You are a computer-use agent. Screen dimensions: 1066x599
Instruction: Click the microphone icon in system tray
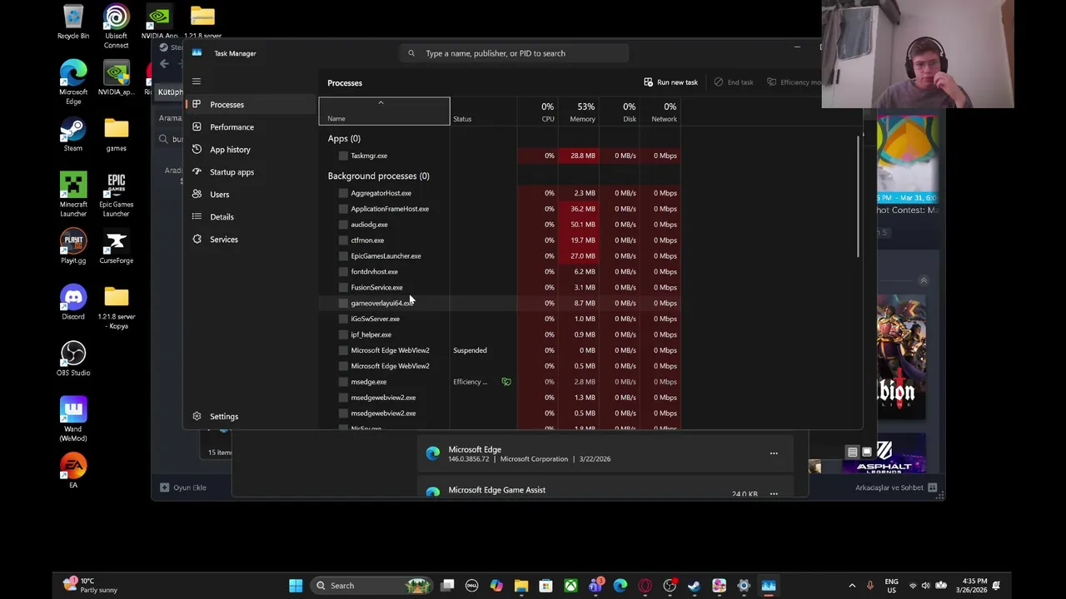click(870, 586)
